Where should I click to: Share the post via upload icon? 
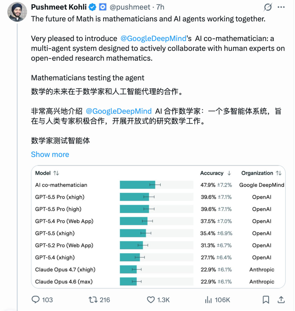(281, 300)
